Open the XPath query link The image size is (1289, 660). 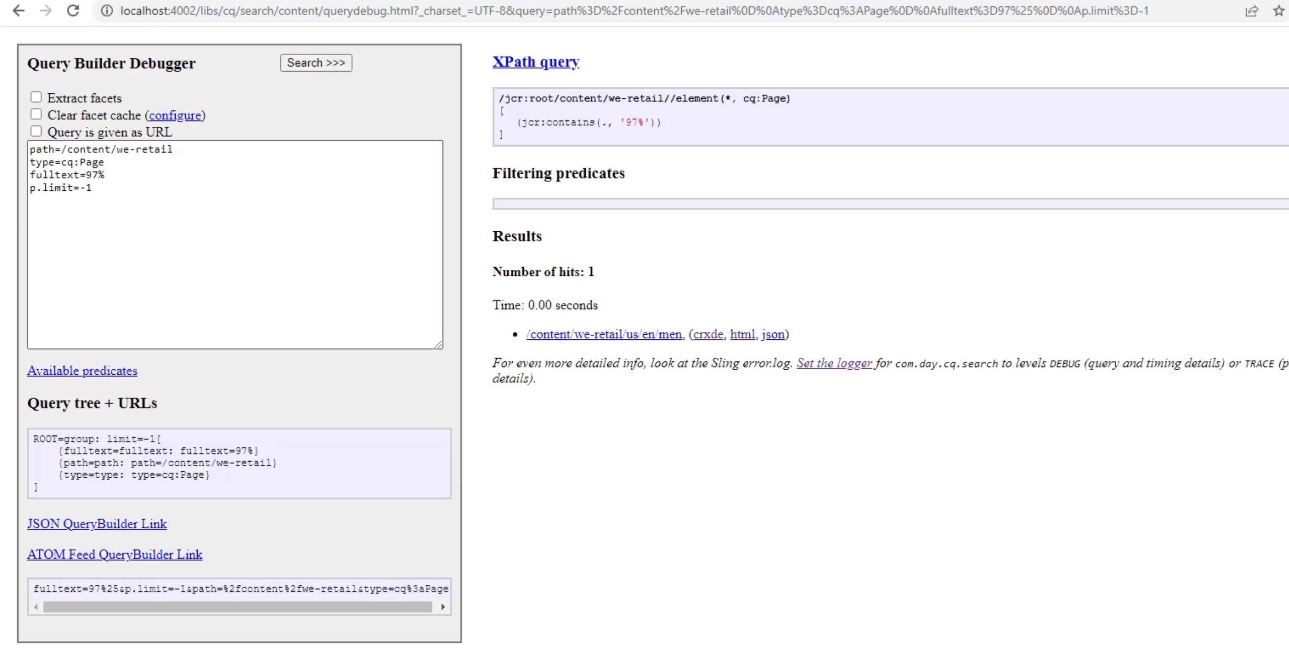coord(536,62)
